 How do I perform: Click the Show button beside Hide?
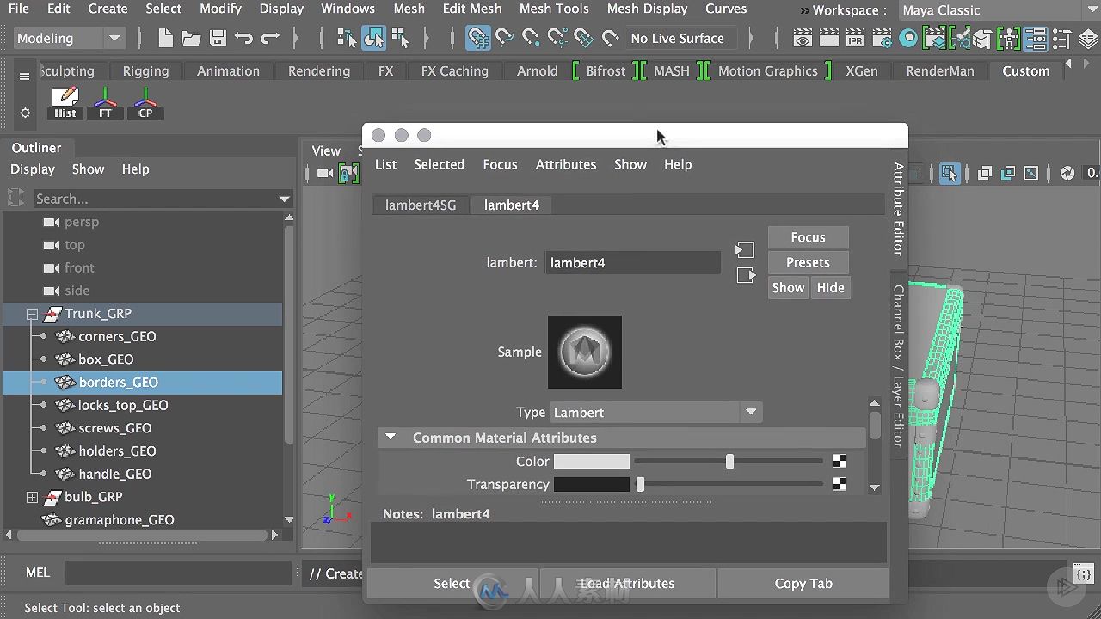[788, 288]
